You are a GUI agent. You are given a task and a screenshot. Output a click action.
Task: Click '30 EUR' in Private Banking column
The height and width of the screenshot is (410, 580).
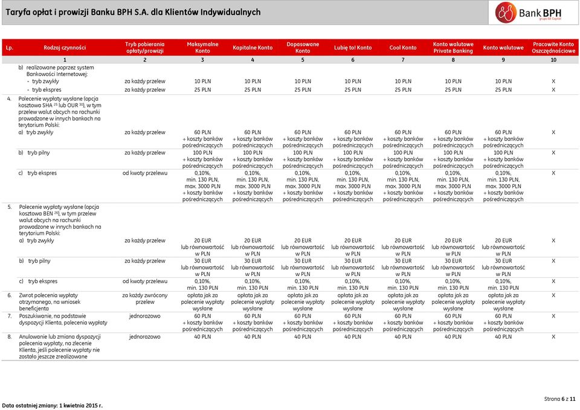tap(453, 261)
